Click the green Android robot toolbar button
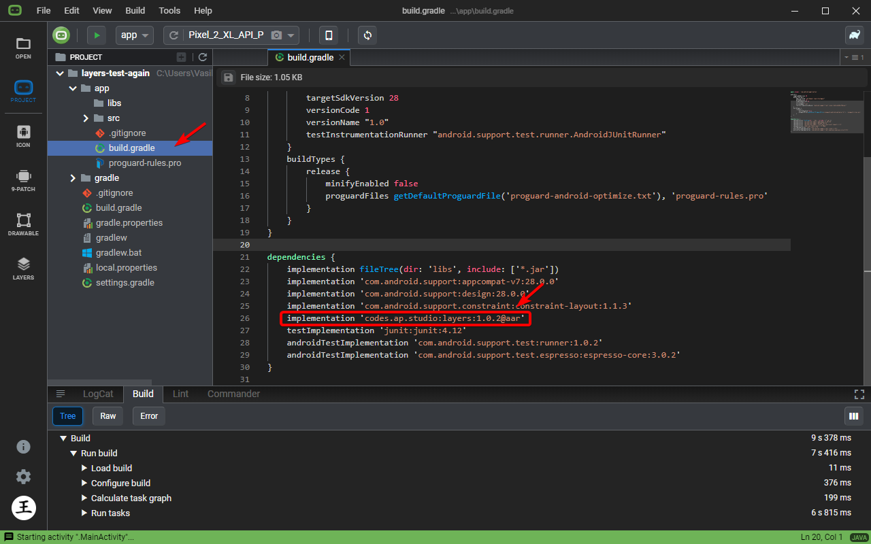 click(62, 35)
